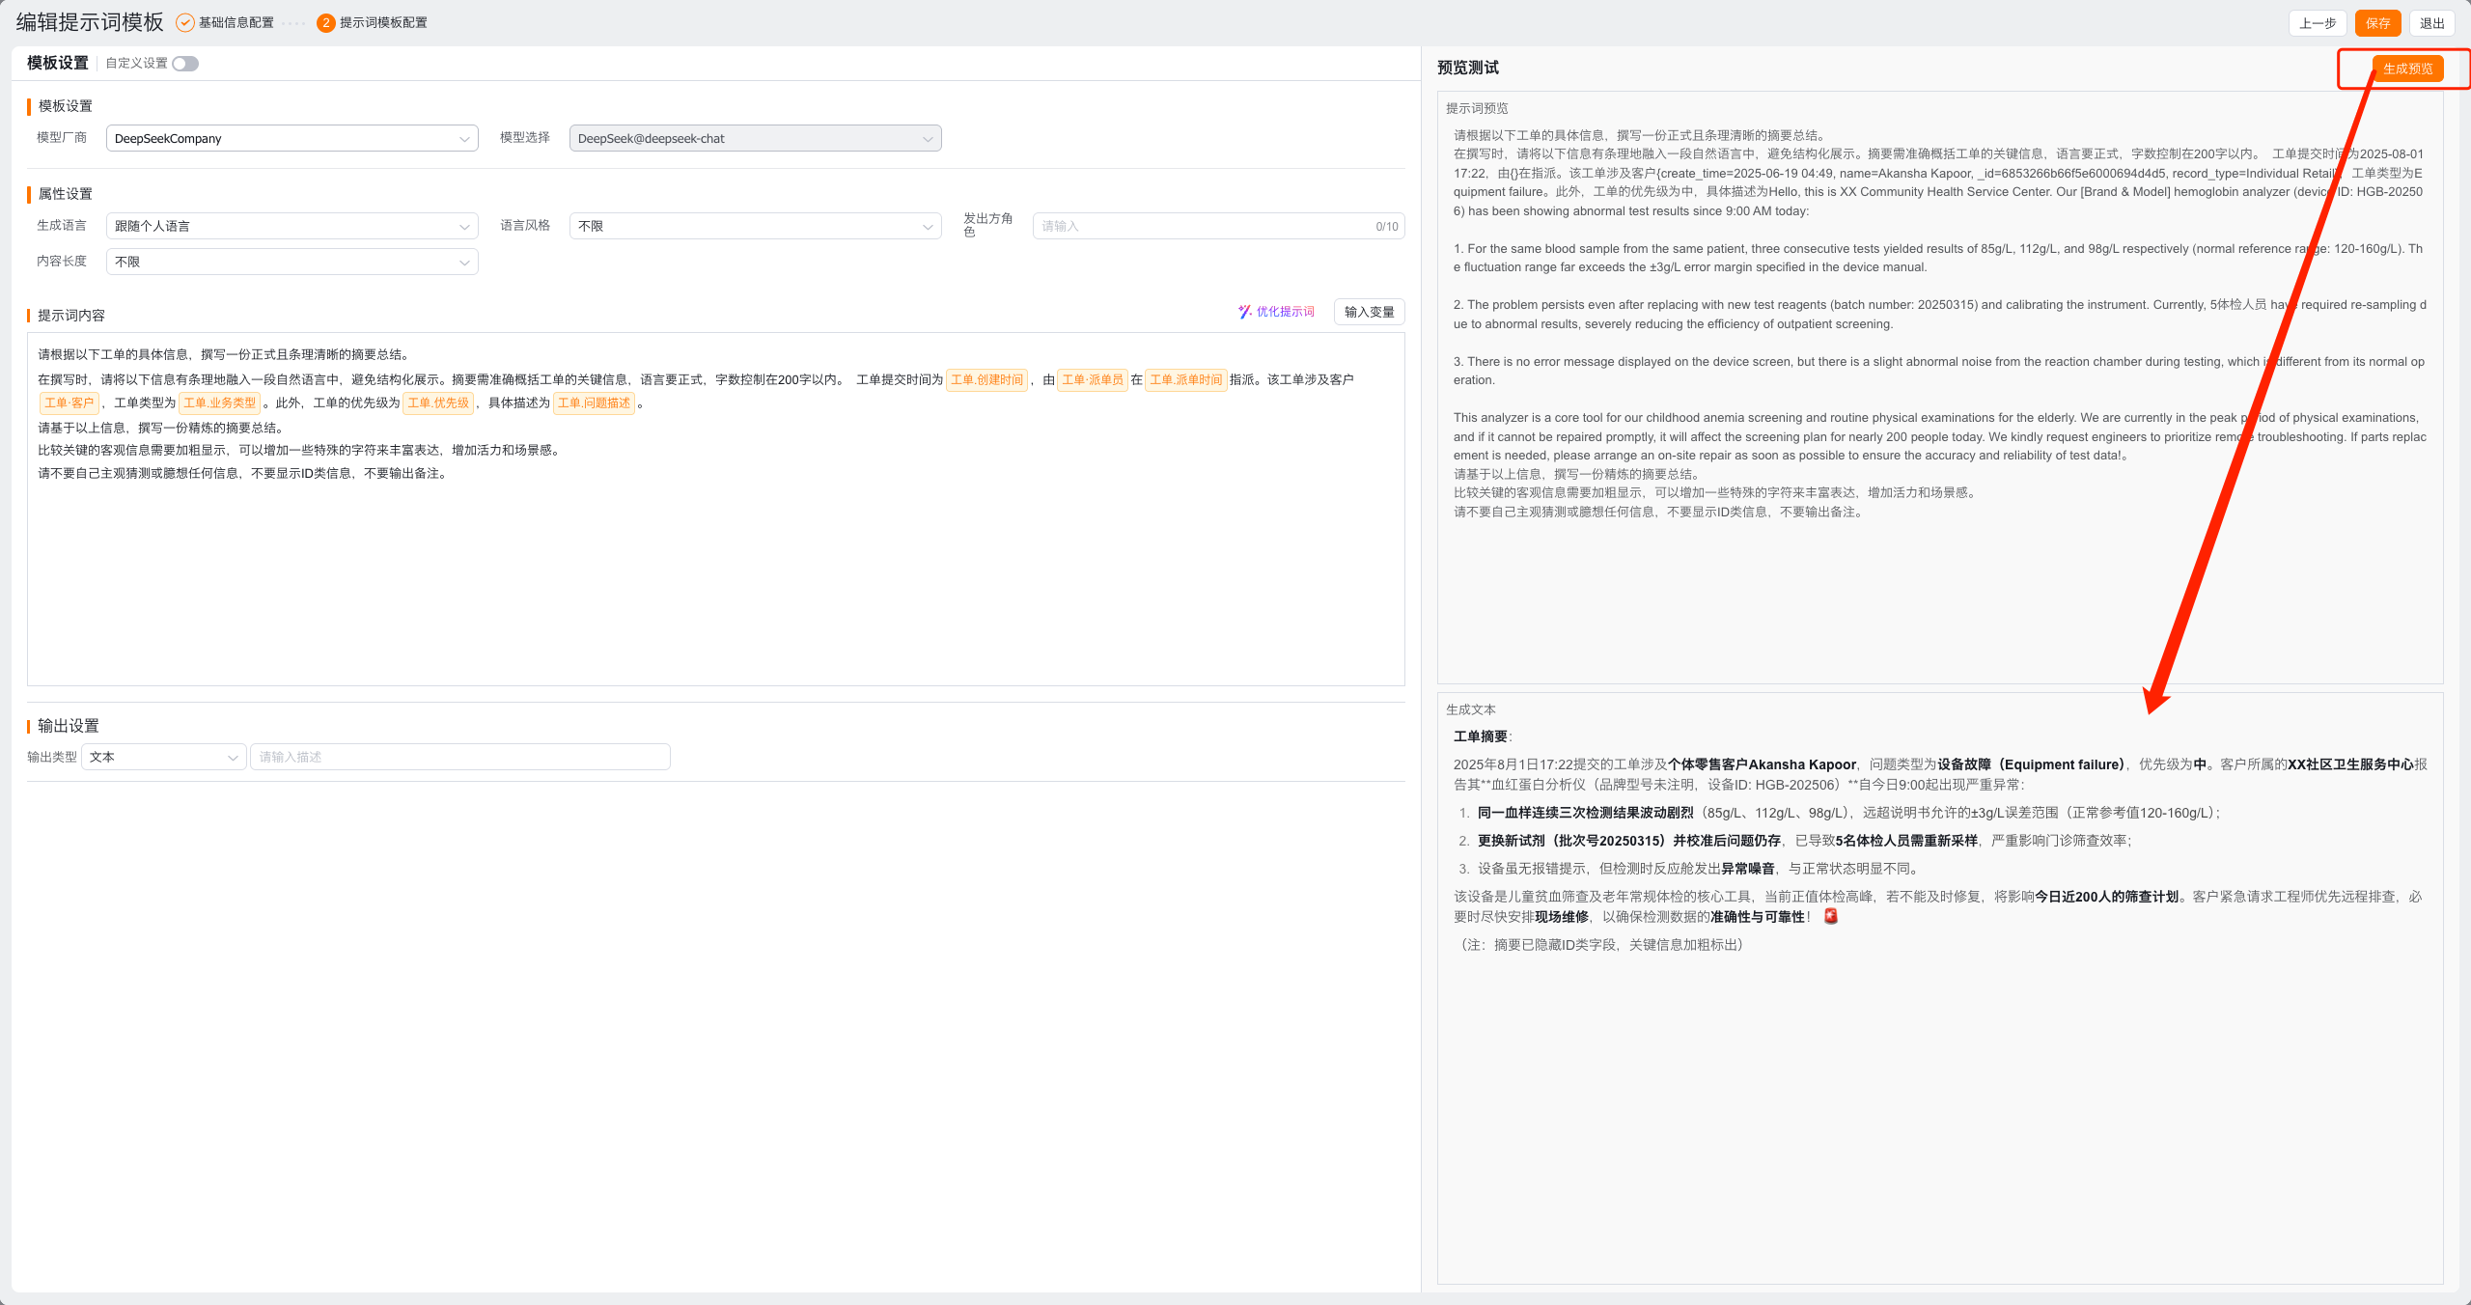Open the output type text dropdown
2471x1305 pixels.
coord(163,757)
